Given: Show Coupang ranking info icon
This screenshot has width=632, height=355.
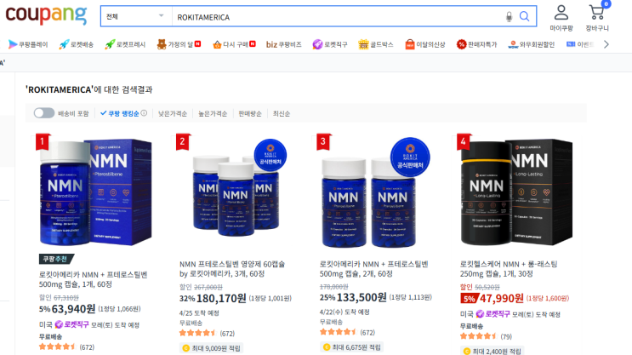Looking at the screenshot, I should point(144,113).
